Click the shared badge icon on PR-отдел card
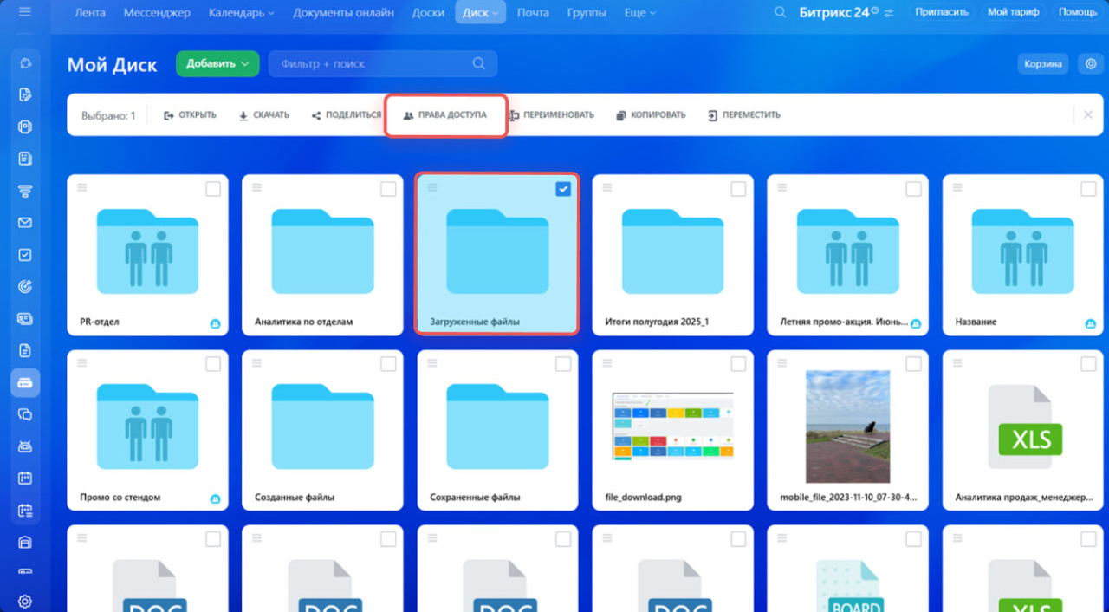Screen dimensions: 1109x612 coord(215,323)
